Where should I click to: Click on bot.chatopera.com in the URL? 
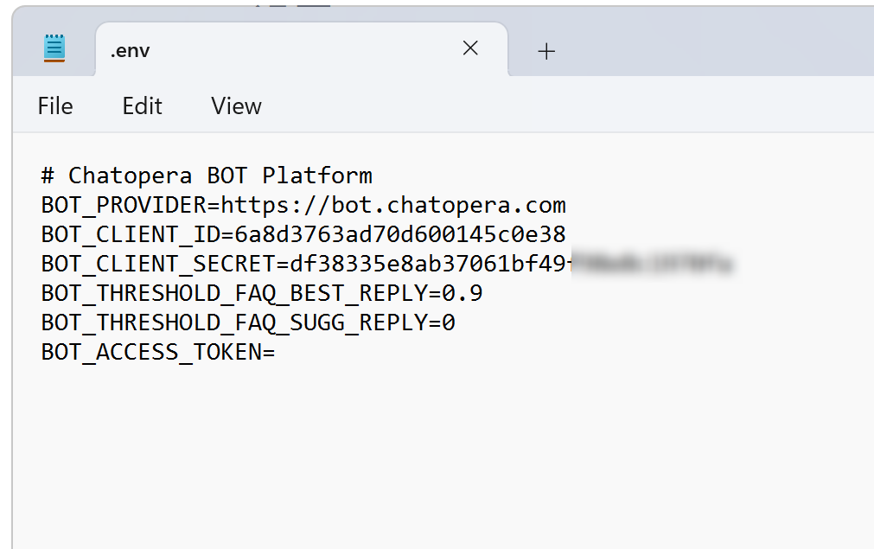[x=449, y=205]
